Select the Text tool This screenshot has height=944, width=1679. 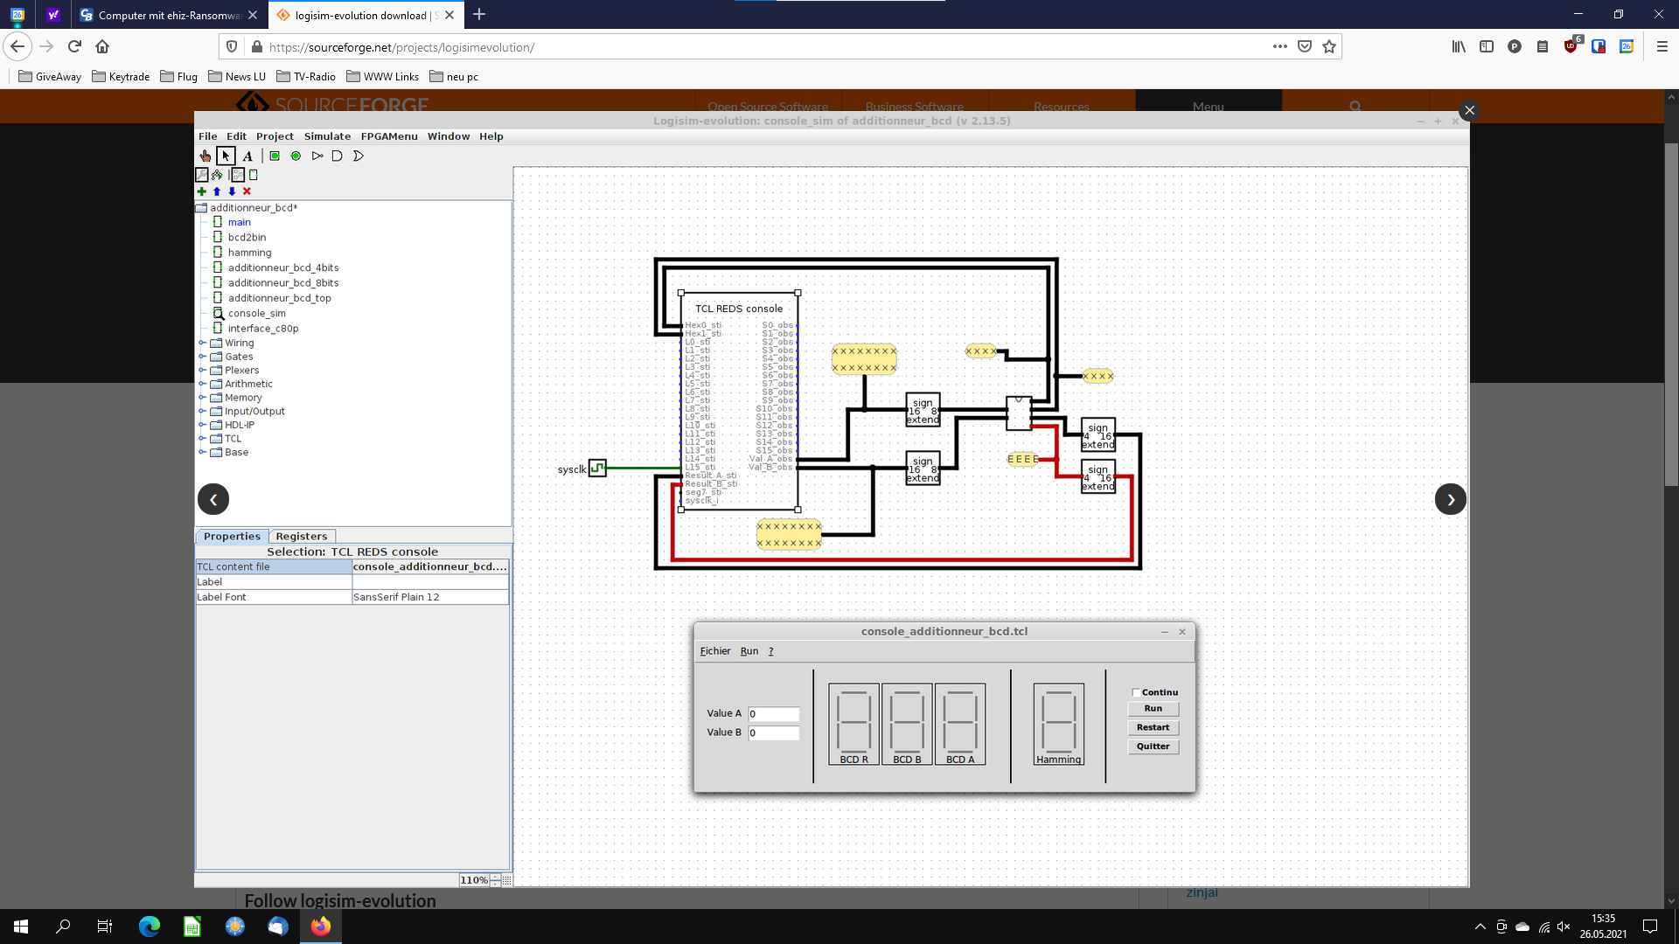coord(247,156)
